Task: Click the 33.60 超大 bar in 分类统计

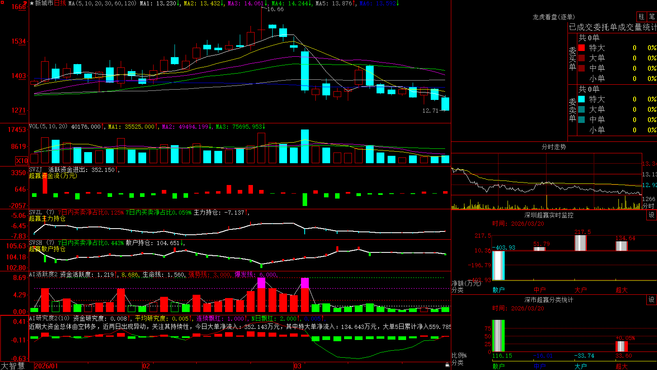Action: tap(622, 347)
